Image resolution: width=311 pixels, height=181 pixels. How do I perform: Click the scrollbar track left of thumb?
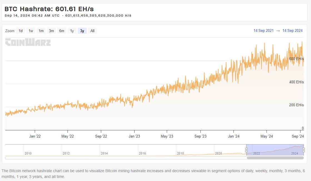pos(126,158)
